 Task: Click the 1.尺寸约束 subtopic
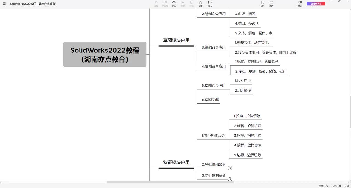(x=243, y=81)
